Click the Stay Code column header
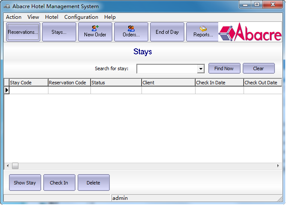The width and height of the screenshot is (286, 205). click(x=28, y=83)
